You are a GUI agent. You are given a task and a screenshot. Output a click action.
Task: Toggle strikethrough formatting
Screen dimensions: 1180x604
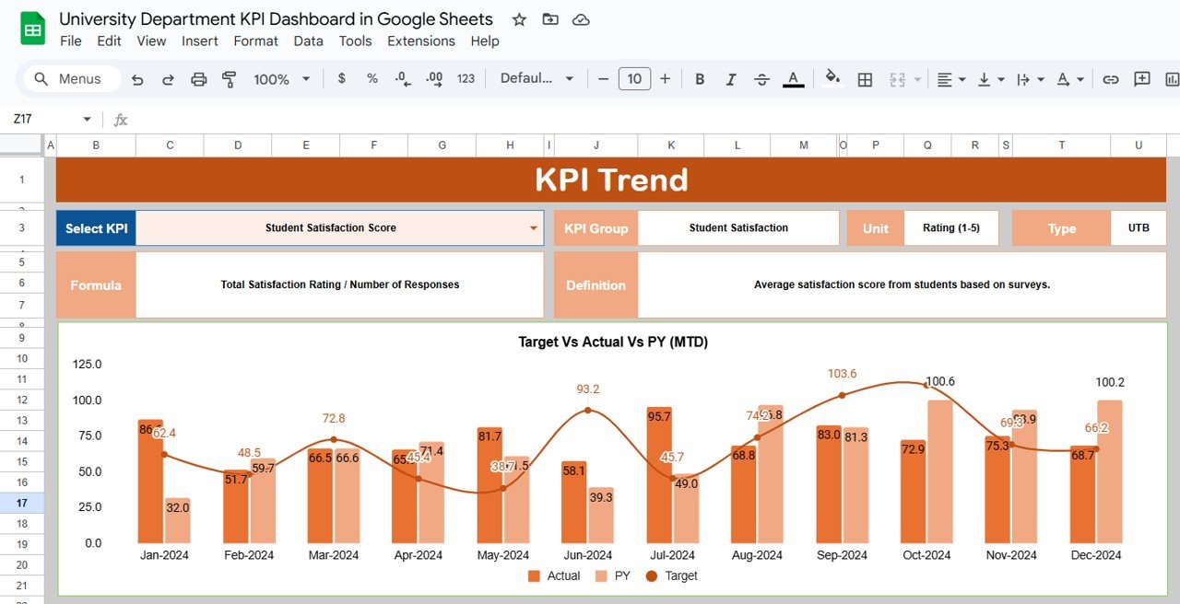point(761,79)
